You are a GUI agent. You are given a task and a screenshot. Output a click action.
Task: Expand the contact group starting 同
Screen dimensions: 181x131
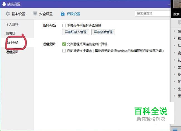[x=174, y=81]
